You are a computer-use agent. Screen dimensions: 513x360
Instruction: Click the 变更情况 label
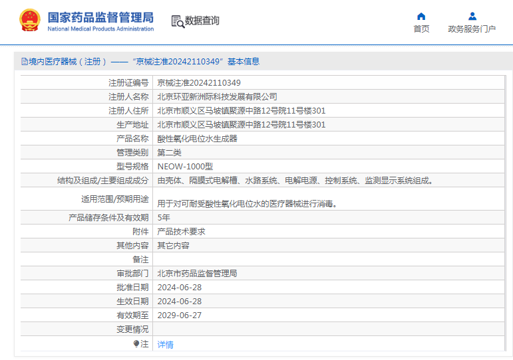coord(132,329)
